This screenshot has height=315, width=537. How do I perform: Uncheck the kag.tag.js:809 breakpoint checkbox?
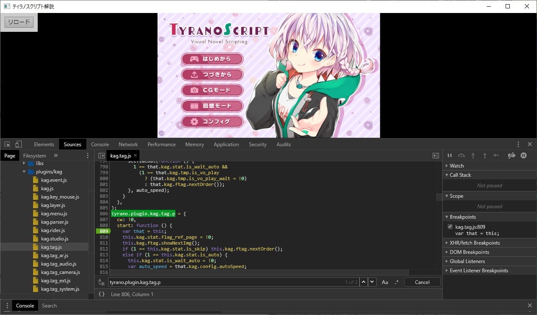pyautogui.click(x=450, y=227)
